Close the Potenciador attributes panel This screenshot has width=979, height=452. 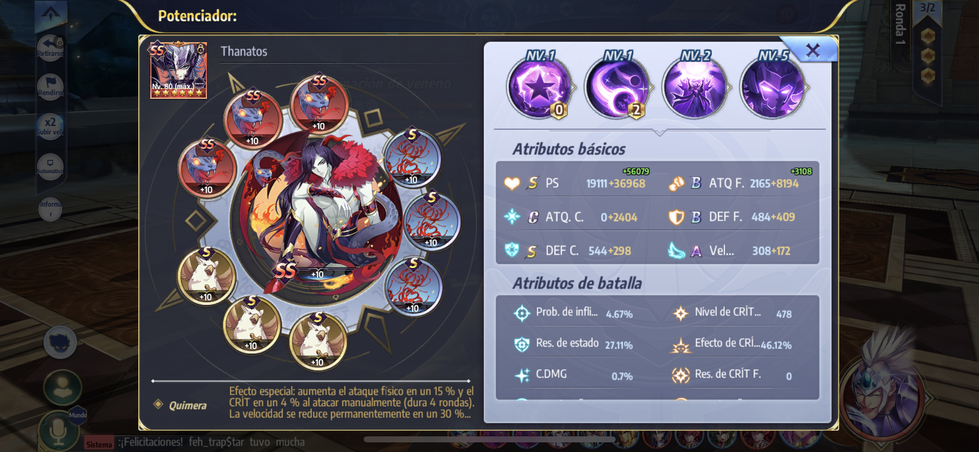pyautogui.click(x=813, y=51)
